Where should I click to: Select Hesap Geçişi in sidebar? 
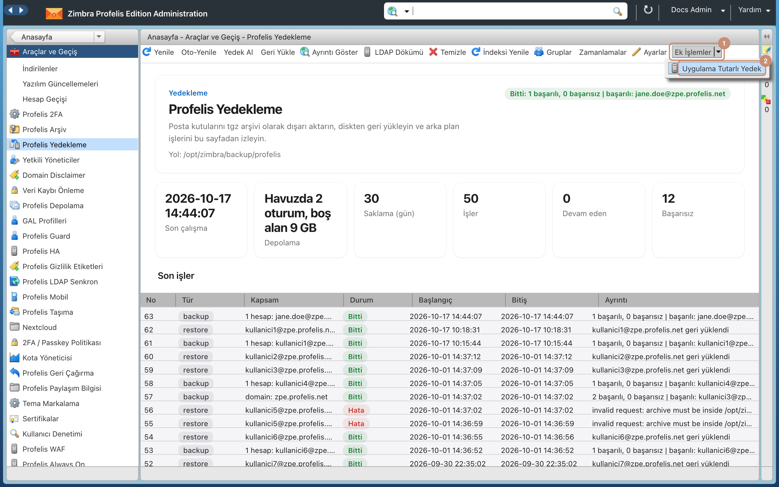pos(44,99)
